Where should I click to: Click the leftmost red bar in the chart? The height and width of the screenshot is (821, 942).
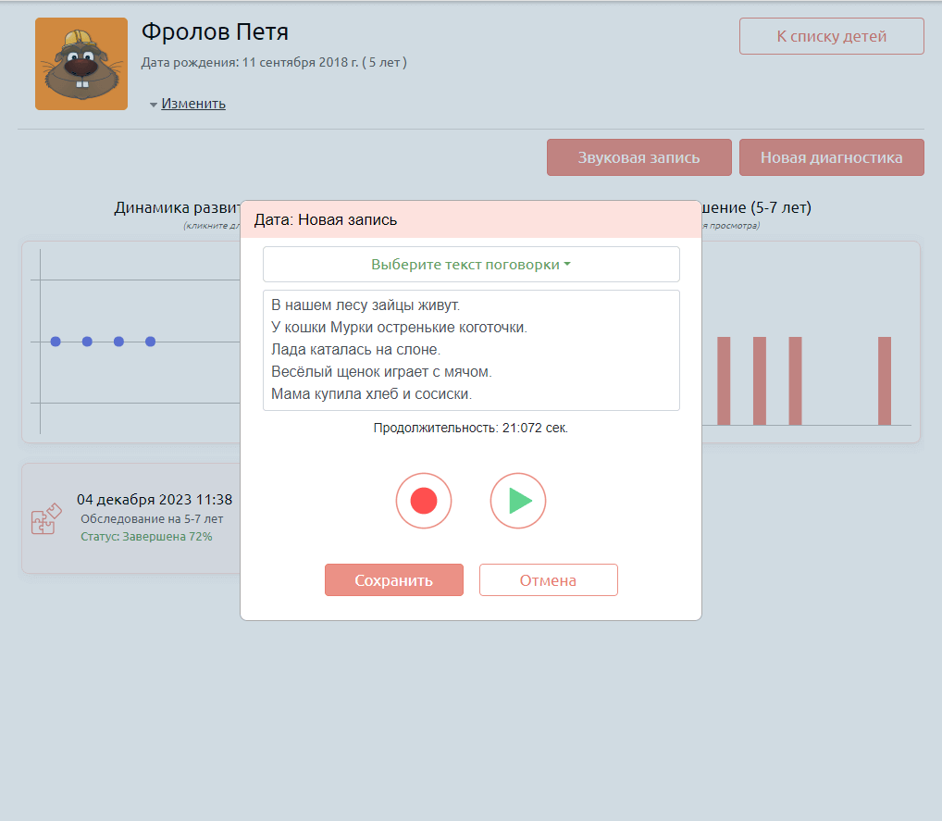724,380
